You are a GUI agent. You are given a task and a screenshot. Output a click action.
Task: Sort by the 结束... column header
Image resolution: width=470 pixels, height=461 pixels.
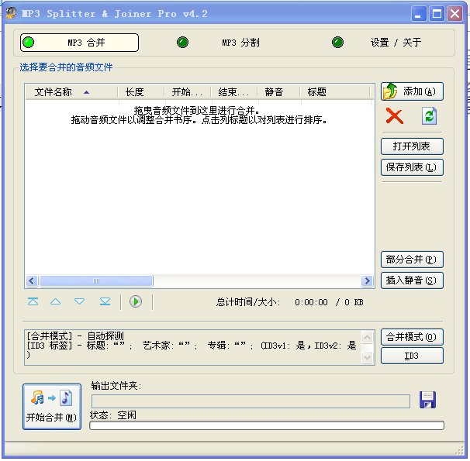click(x=233, y=92)
